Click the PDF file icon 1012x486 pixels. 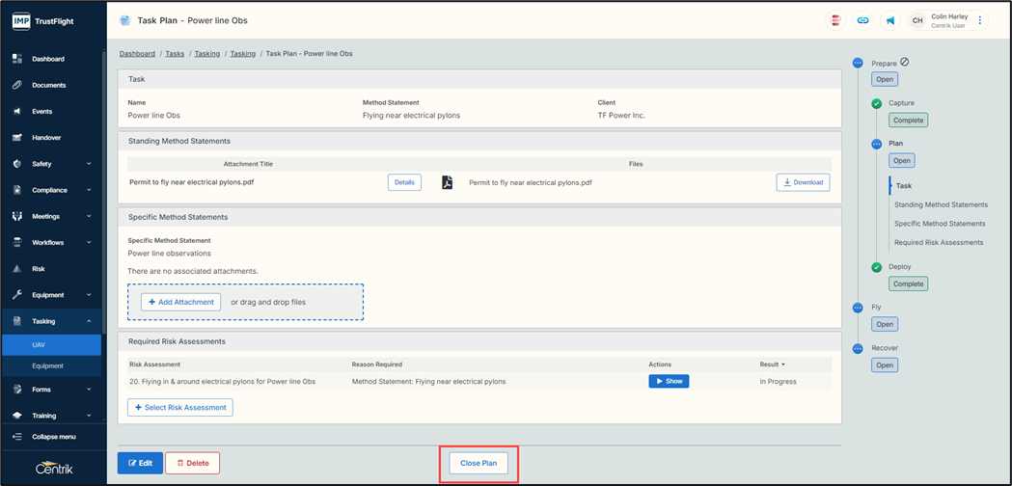(x=447, y=182)
